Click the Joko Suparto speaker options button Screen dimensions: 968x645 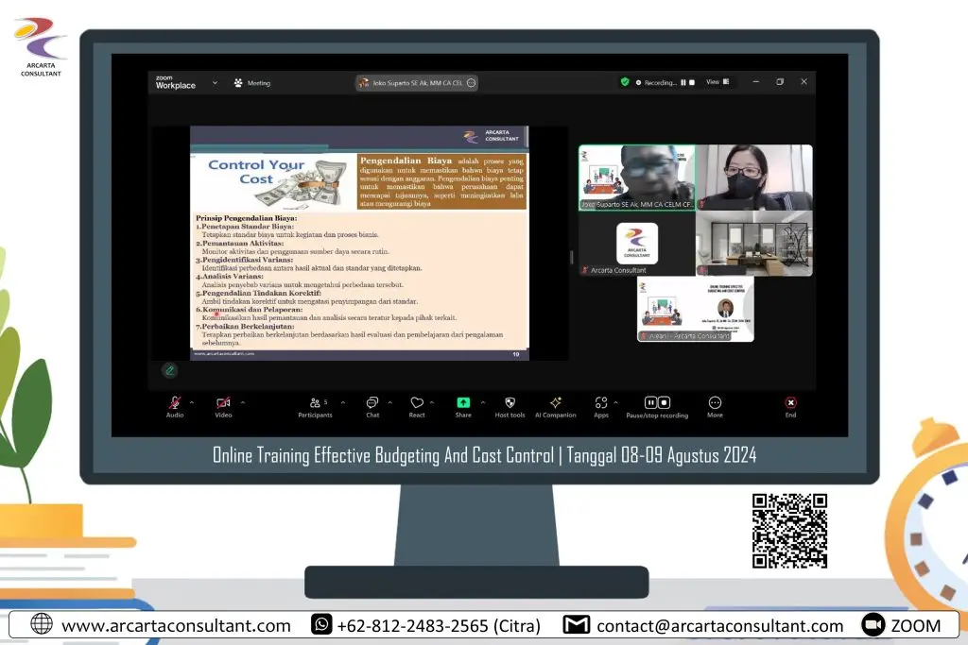pyautogui.click(x=471, y=83)
